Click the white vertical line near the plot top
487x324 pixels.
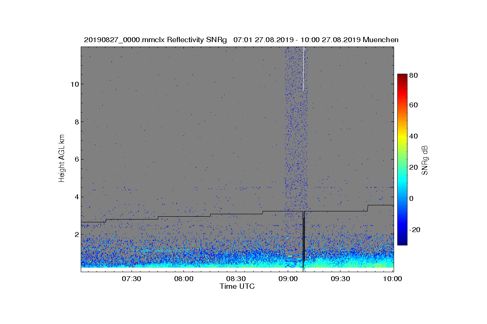pyautogui.click(x=303, y=69)
